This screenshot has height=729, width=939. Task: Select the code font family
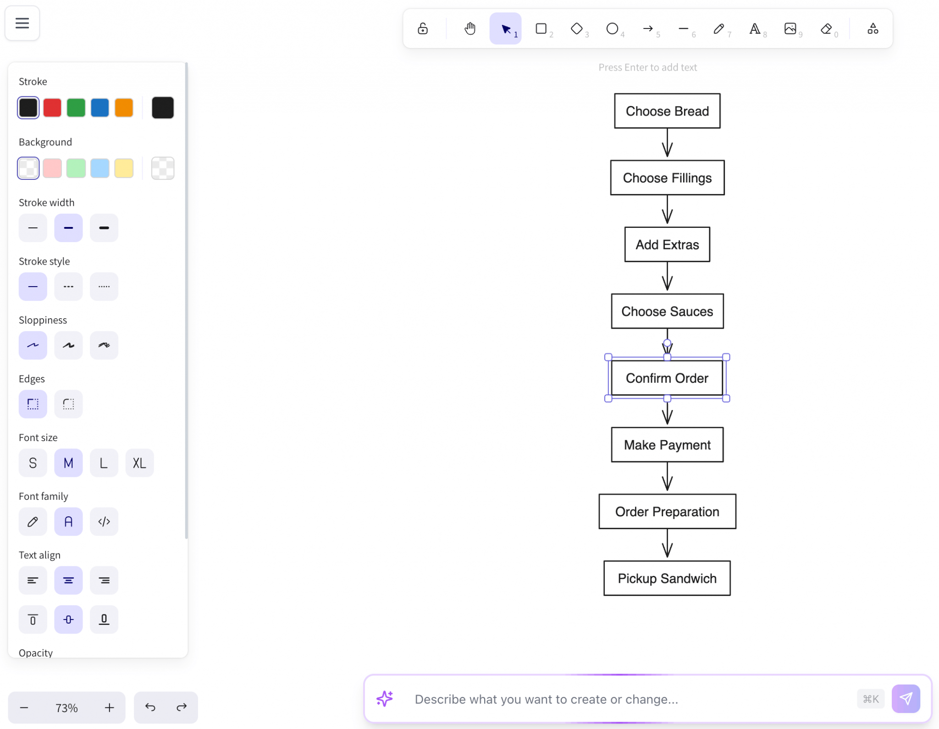point(104,521)
